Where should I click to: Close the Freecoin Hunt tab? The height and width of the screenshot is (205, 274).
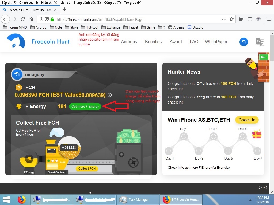click(55, 10)
